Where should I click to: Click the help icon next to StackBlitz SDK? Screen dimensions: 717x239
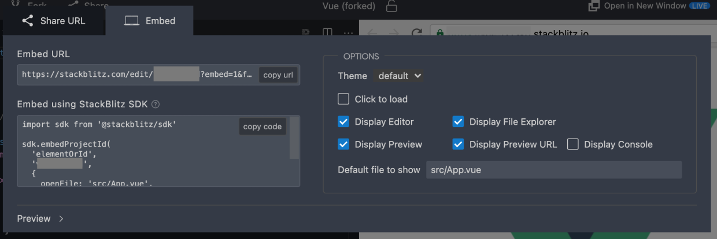tap(156, 104)
